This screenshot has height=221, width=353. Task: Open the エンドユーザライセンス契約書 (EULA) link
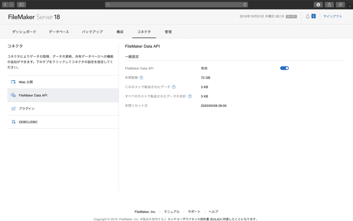194,219
